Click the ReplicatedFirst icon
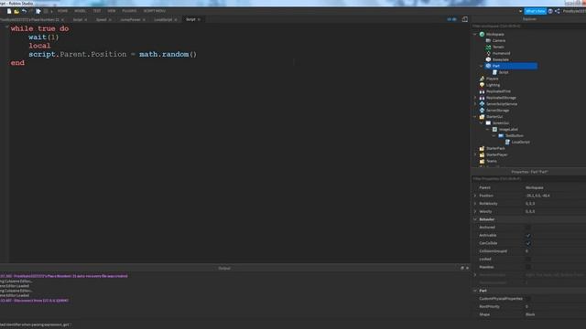 pyautogui.click(x=483, y=91)
